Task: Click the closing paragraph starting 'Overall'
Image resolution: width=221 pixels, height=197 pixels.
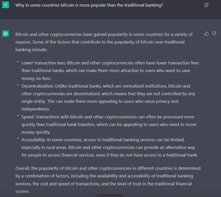Action: point(108,180)
